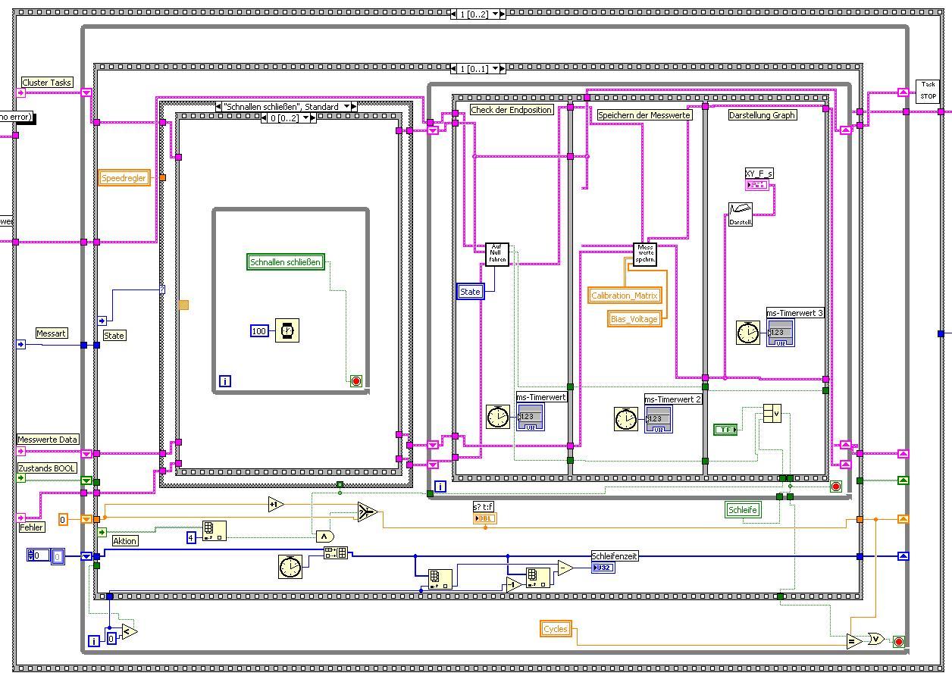Select the Check der Endposition frame label
The height and width of the screenshot is (679, 952).
coord(512,110)
